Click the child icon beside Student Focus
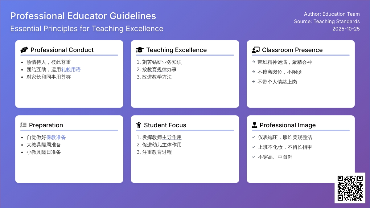Screen dimensions: 370x208 tap(139, 125)
